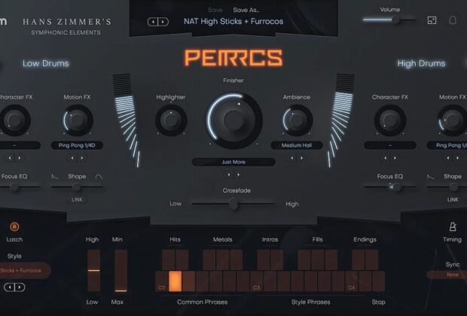Image resolution: width=467 pixels, height=316 pixels.
Task: Open the High Drums Ping Pong dropdown
Action: coord(447,145)
